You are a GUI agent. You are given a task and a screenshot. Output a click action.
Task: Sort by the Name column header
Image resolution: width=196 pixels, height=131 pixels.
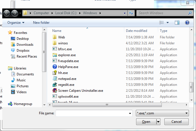[57, 31]
